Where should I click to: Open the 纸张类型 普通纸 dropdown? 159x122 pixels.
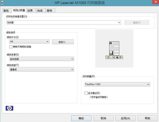(40, 69)
